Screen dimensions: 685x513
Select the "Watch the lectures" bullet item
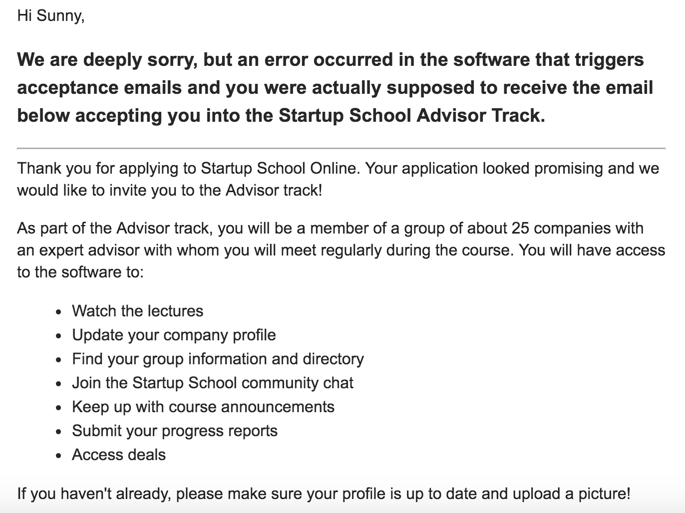(137, 311)
